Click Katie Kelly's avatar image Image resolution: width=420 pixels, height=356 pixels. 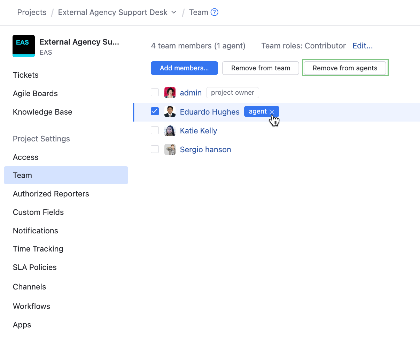pos(170,131)
